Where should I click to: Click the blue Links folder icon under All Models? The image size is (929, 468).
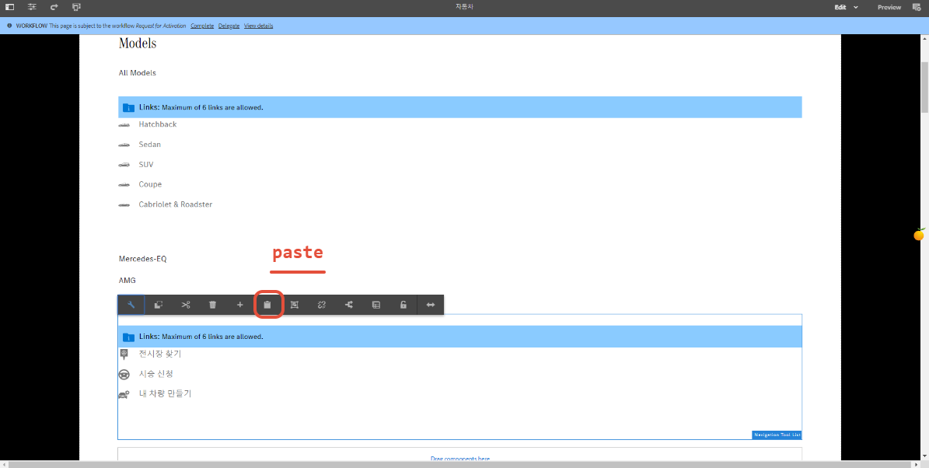pyautogui.click(x=128, y=108)
